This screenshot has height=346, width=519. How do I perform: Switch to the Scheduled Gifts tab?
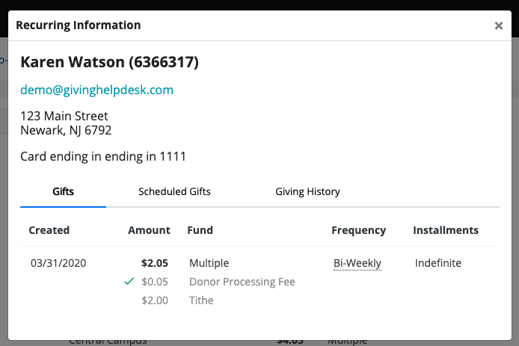(174, 191)
